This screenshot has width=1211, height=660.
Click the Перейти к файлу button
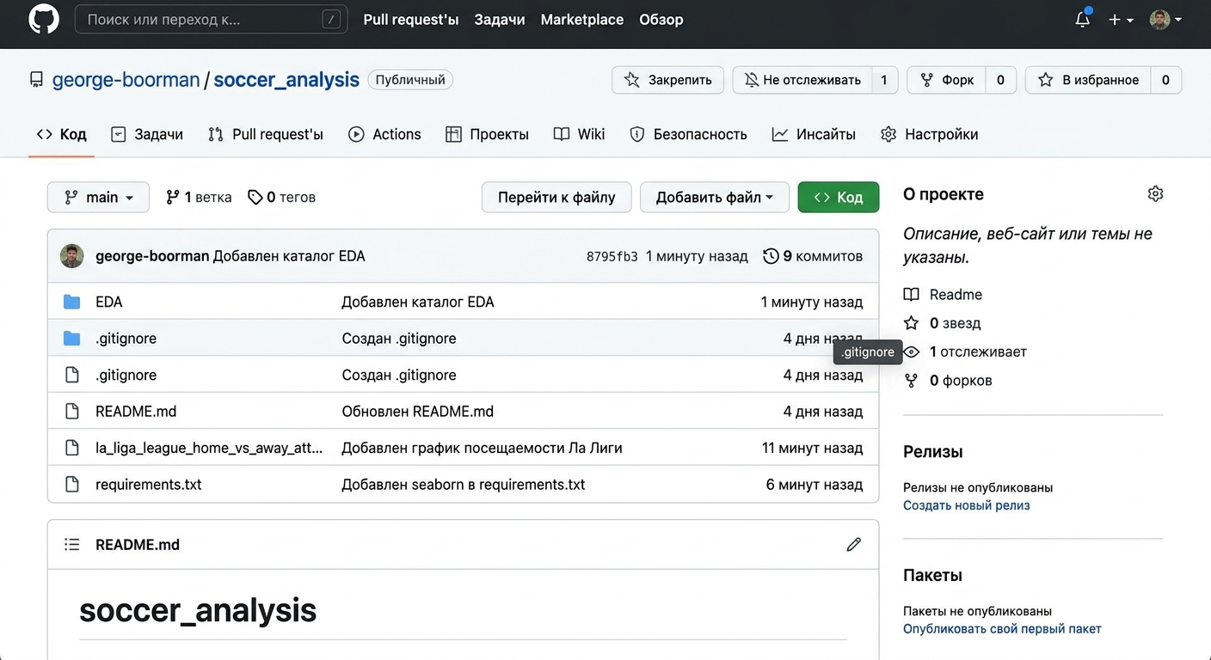point(556,198)
